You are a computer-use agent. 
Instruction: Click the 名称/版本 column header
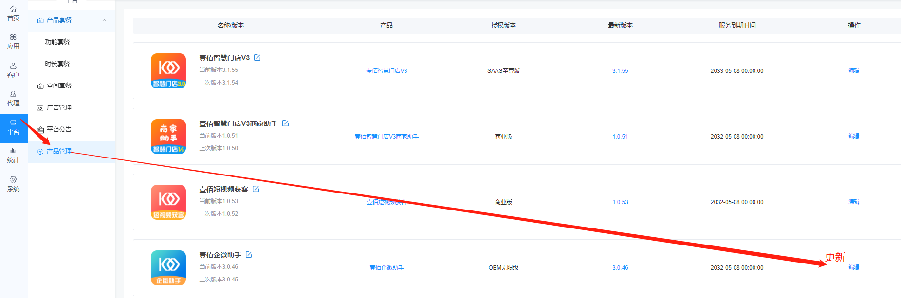coord(231,25)
